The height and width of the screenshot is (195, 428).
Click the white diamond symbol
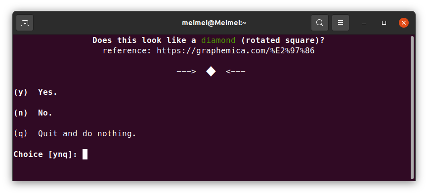211,72
